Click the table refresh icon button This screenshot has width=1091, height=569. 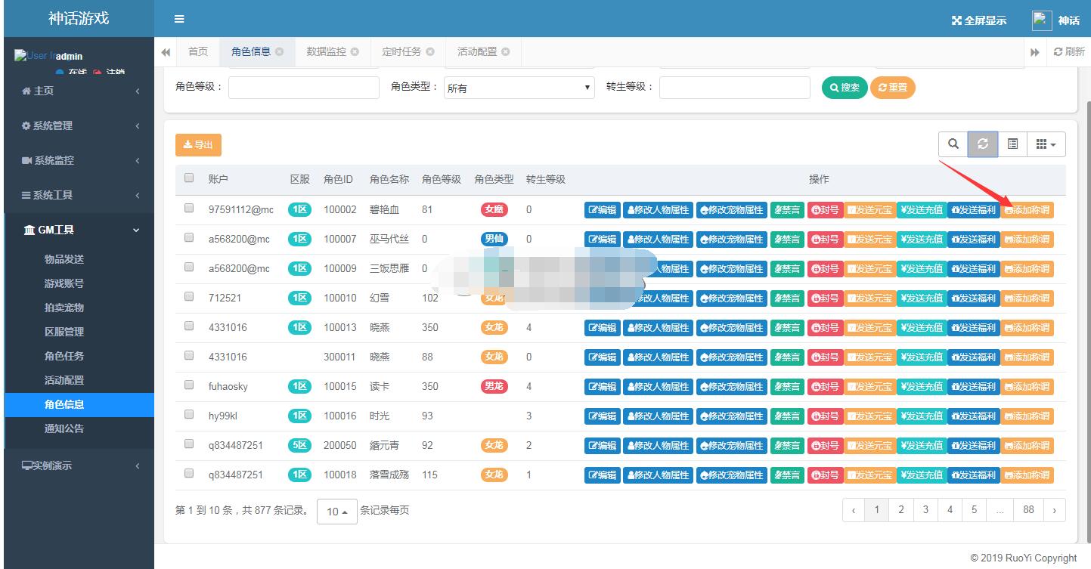click(x=983, y=144)
